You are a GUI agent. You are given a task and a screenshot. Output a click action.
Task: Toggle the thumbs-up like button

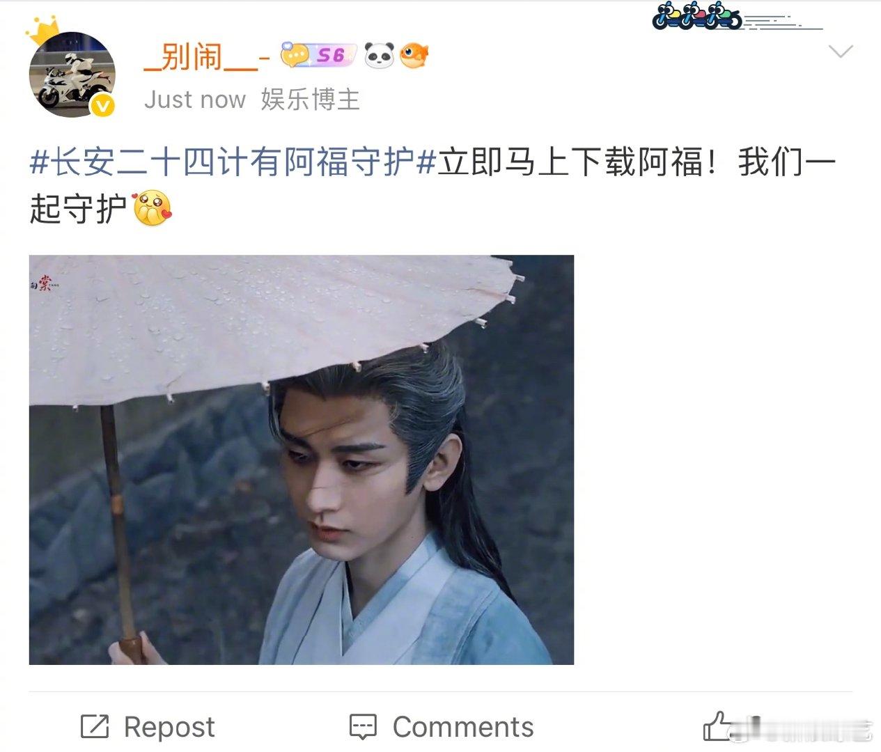pyautogui.click(x=717, y=726)
